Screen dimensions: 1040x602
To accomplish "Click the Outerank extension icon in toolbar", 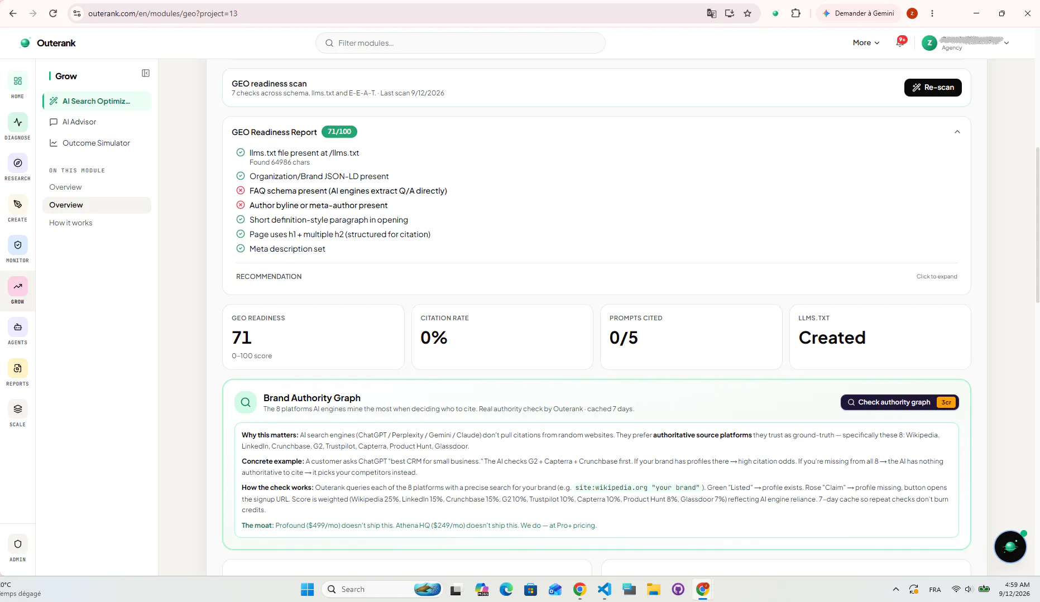I will coord(775,13).
